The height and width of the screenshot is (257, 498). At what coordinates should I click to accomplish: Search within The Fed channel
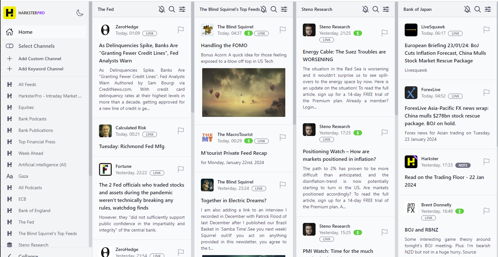pos(172,9)
